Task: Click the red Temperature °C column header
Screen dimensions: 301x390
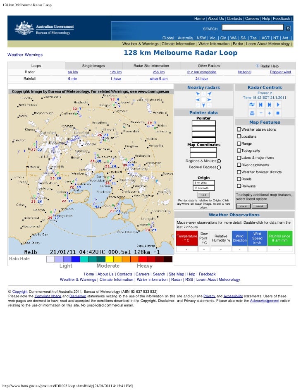Action: pyautogui.click(x=186, y=238)
